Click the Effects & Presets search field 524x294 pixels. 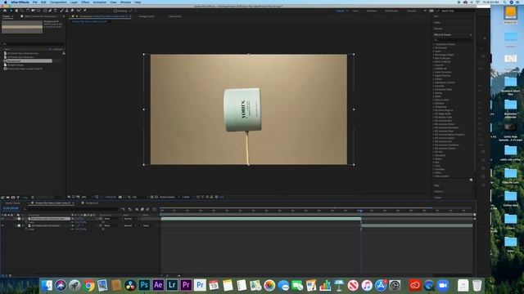(x=453, y=40)
